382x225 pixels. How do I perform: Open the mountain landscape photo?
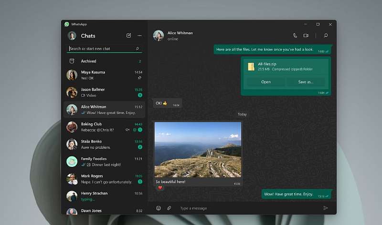[198, 149]
